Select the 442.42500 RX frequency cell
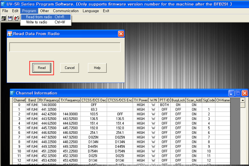 (49, 114)
